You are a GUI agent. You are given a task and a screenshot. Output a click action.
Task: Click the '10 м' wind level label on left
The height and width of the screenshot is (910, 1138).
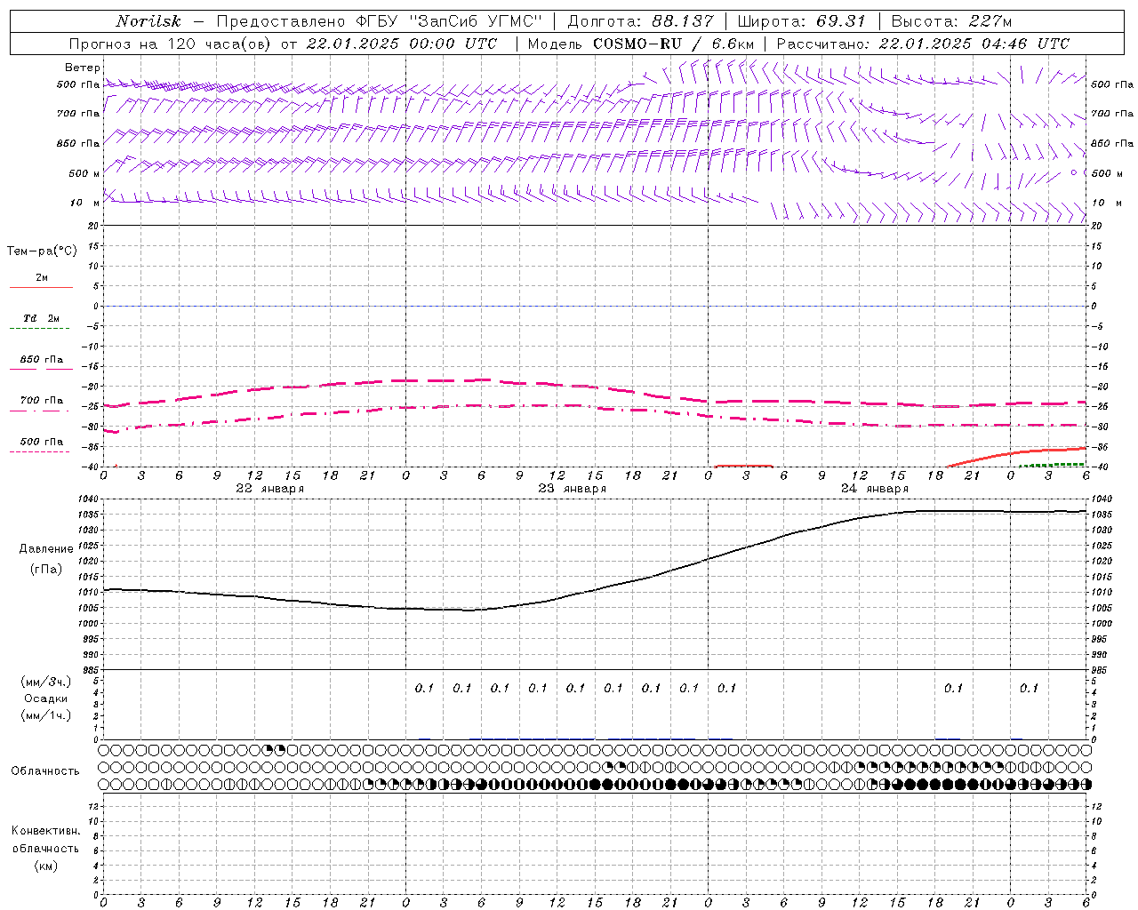84,203
